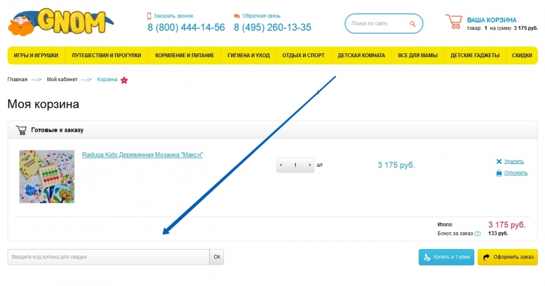Increase product quantity with right arrow
The width and height of the screenshot is (545, 286).
pos(310,165)
